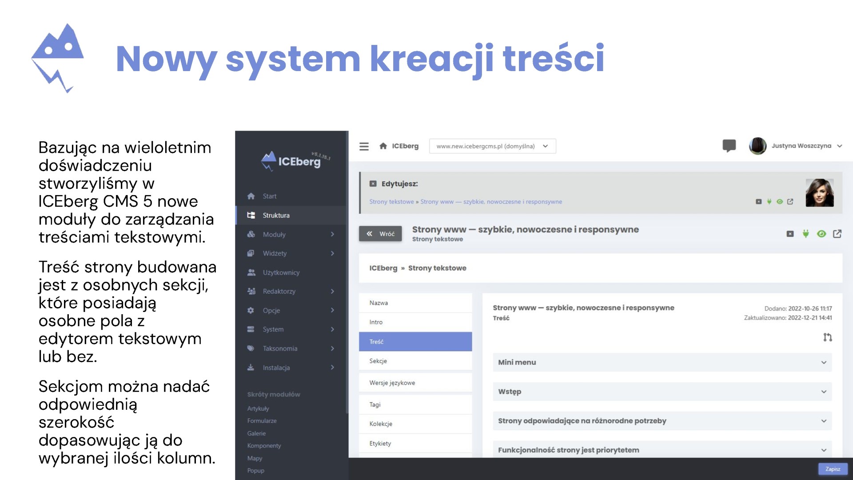Select the Kolekcje tab

[415, 424]
